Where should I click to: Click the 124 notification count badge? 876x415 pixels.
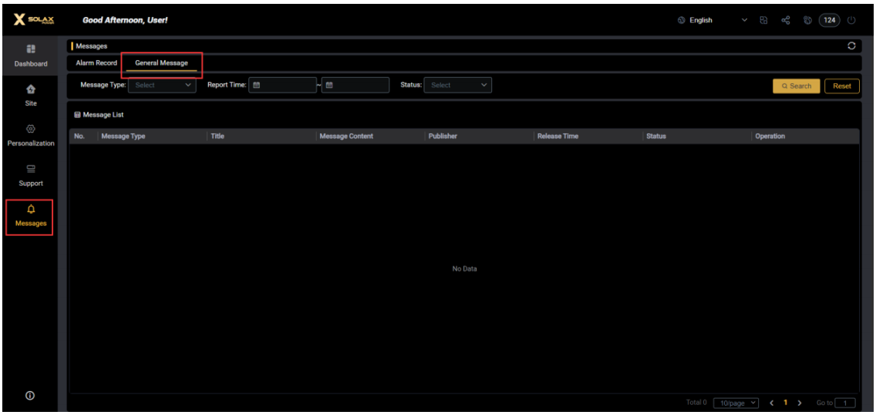[830, 20]
